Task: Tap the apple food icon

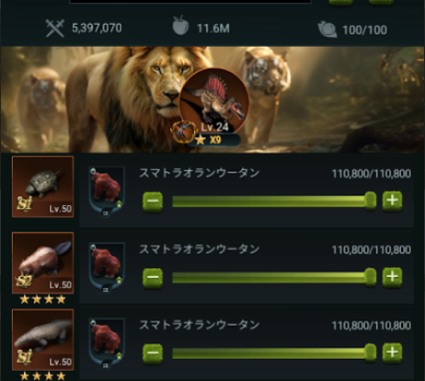Action: [180, 25]
